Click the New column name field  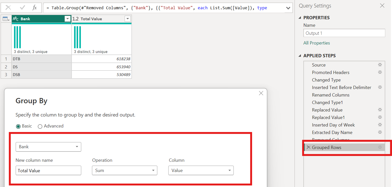[x=48, y=170]
